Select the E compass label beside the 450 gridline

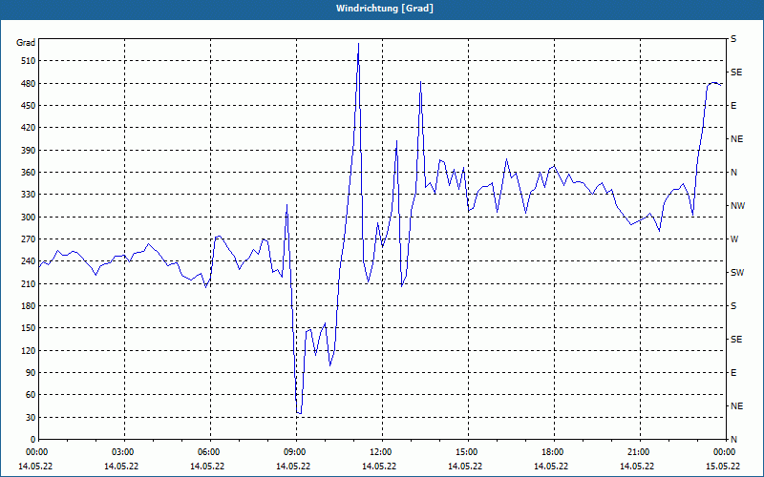pos(733,106)
